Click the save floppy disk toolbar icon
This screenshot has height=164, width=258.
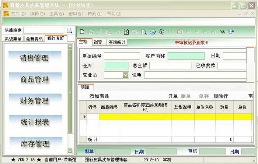[x=109, y=32]
